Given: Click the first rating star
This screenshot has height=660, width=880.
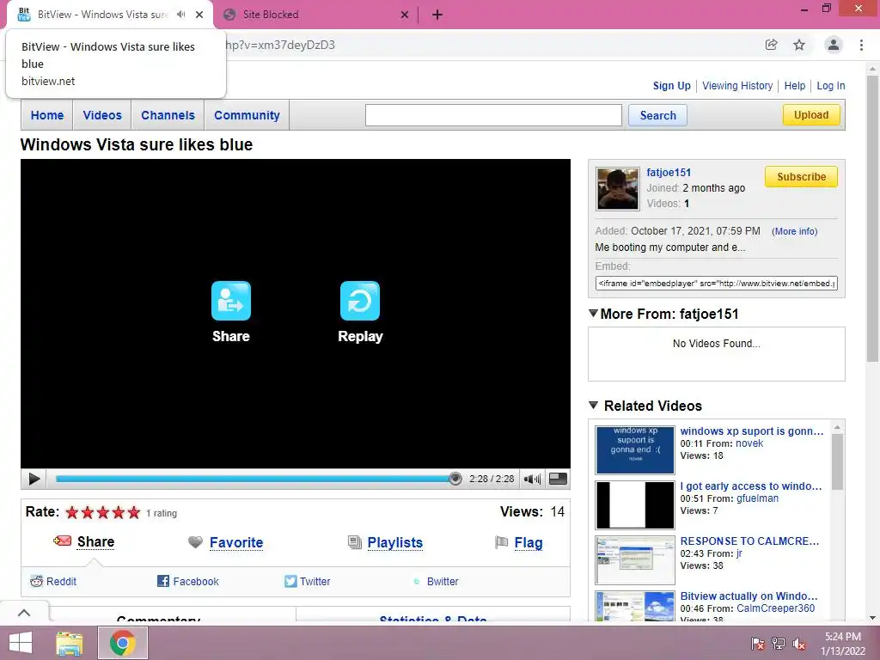Looking at the screenshot, I should point(72,512).
